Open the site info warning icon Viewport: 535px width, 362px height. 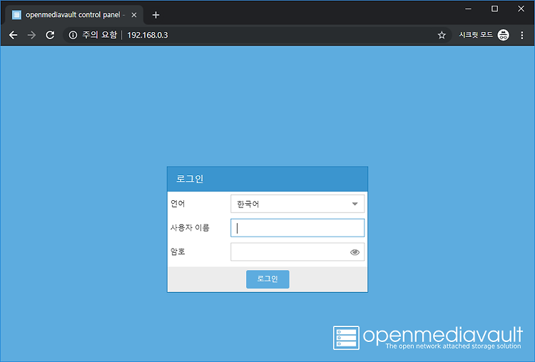(x=73, y=35)
